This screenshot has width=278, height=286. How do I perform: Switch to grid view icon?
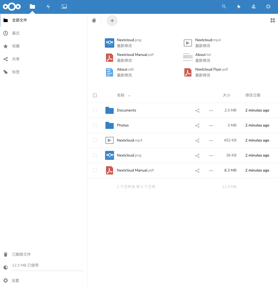coord(272,20)
